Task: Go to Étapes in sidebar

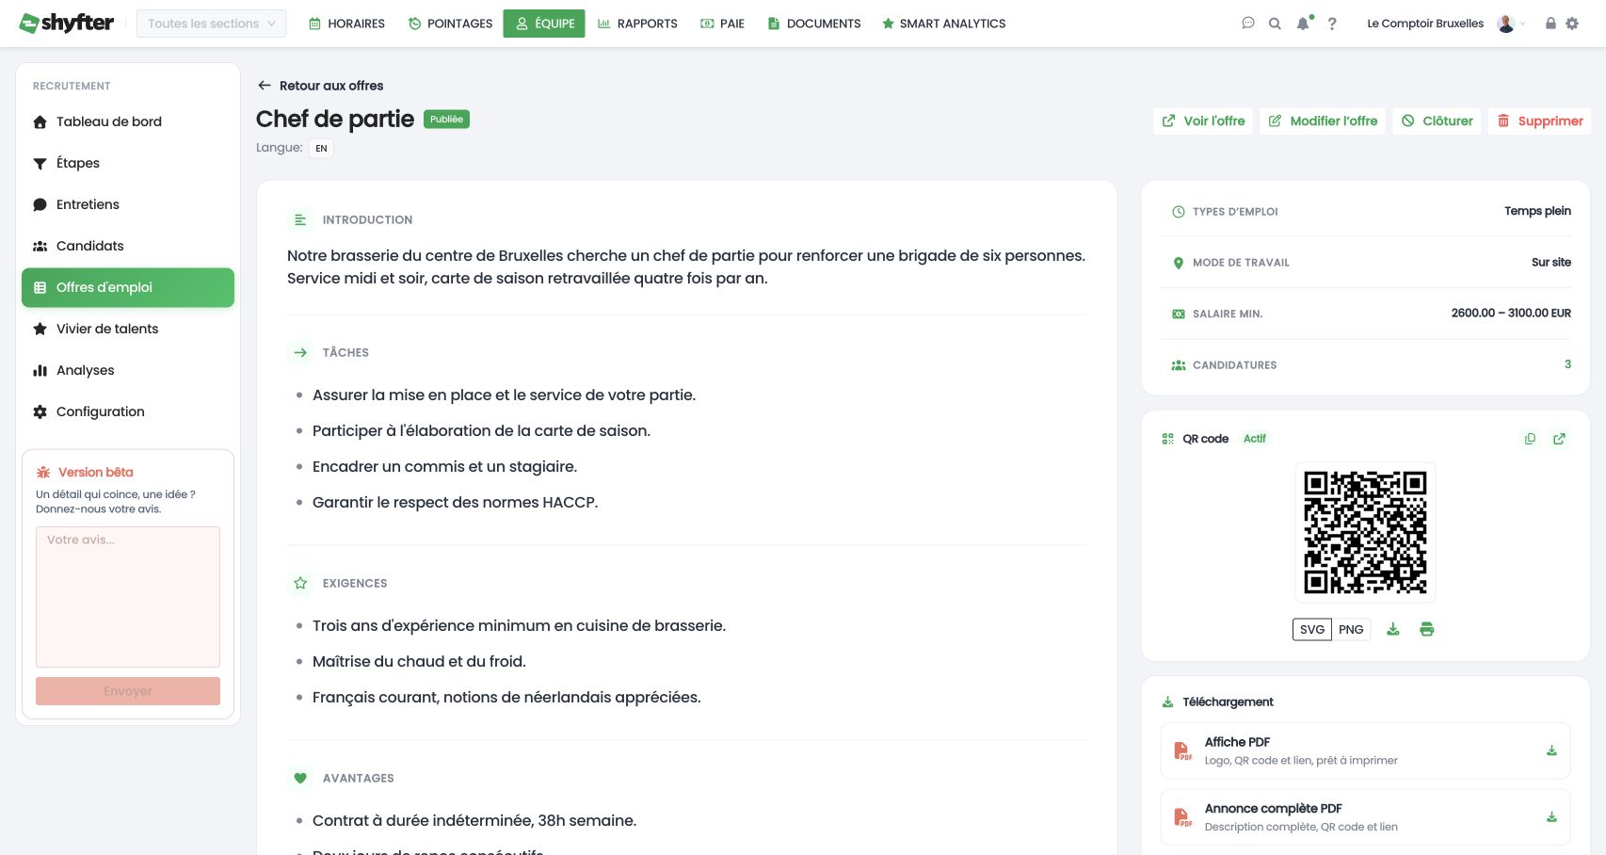Action: click(128, 163)
